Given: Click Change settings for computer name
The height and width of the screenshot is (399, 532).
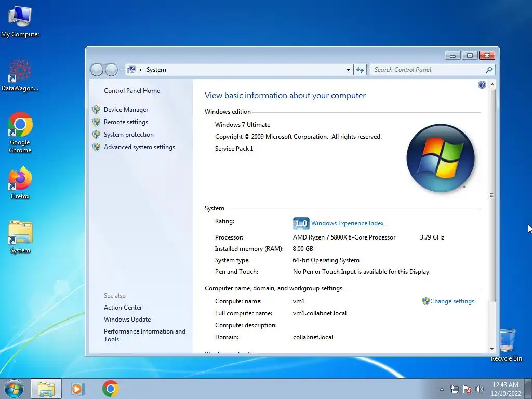Looking at the screenshot, I should tap(452, 301).
